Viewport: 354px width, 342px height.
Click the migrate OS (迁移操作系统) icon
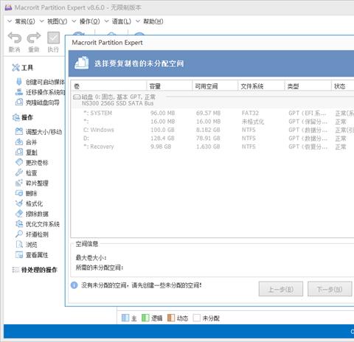click(18, 92)
